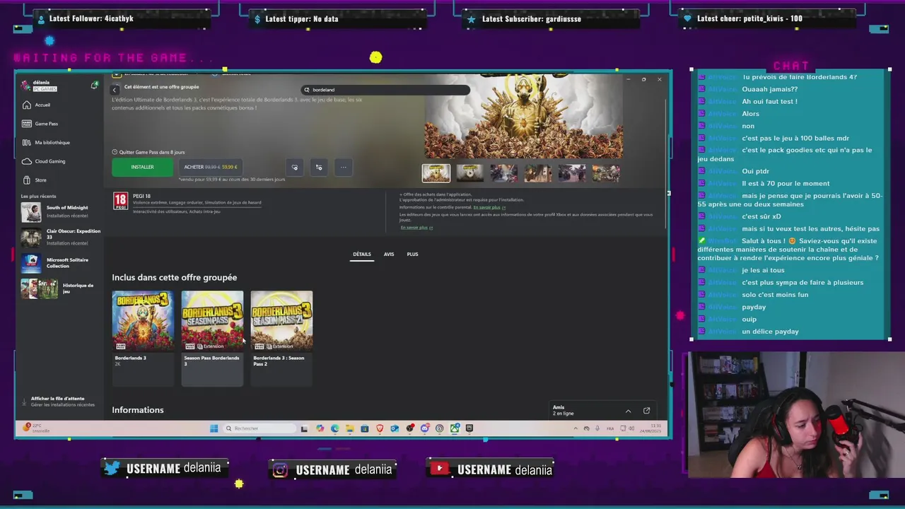
Task: Select the third gallery thumbnail
Action: (x=503, y=173)
